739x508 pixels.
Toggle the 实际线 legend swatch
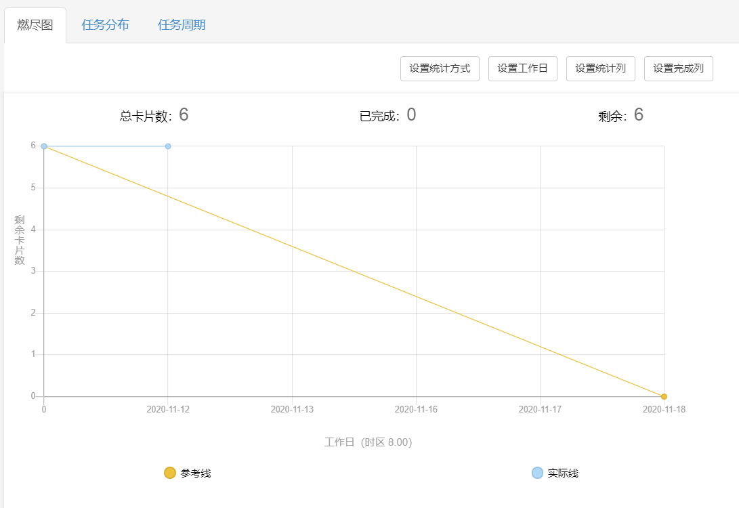(537, 473)
